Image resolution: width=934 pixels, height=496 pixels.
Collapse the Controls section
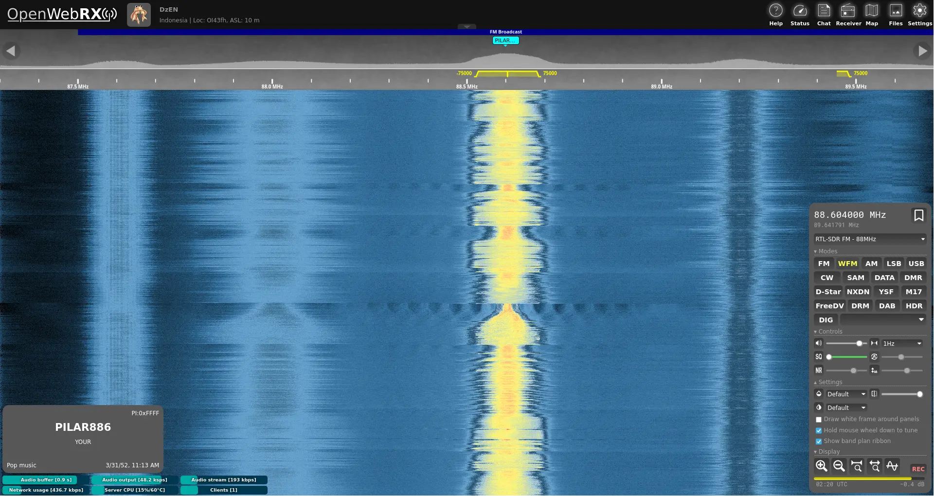pyautogui.click(x=828, y=332)
